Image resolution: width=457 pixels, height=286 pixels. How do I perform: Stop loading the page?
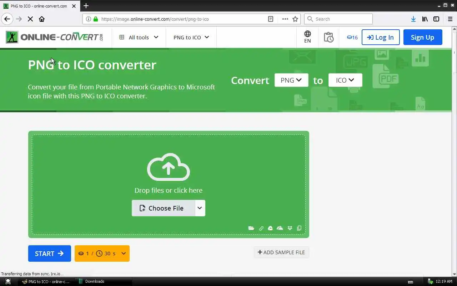tap(30, 19)
